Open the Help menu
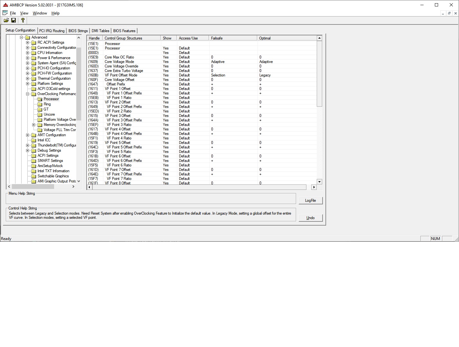The width and height of the screenshot is (459, 347). 55,13
